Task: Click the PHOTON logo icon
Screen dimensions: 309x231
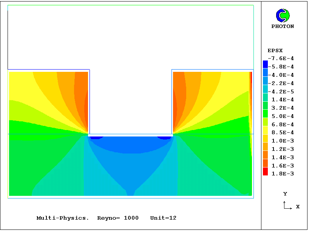Action: point(283,16)
